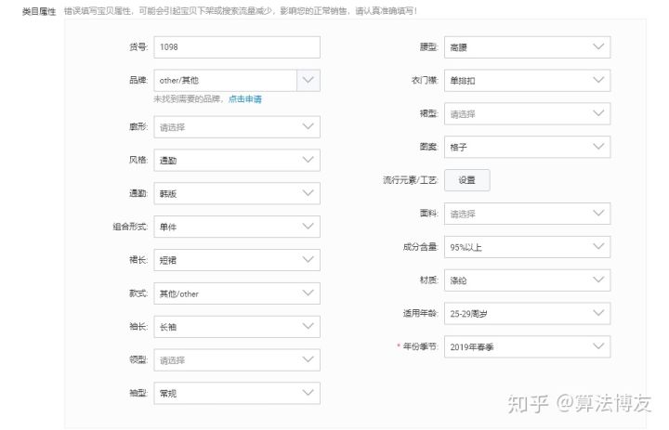
Task: Click the 点击申请 link under brand
Action: (x=245, y=98)
